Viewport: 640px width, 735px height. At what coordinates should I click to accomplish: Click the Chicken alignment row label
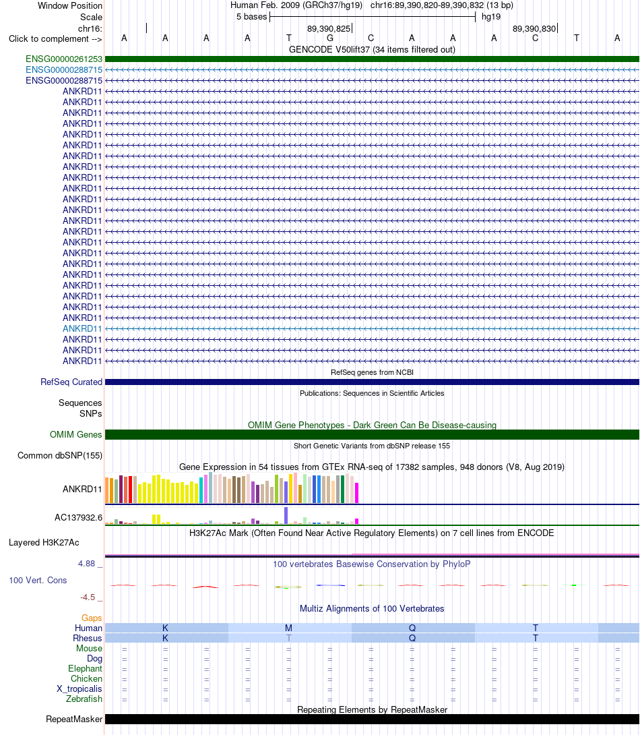tap(87, 679)
